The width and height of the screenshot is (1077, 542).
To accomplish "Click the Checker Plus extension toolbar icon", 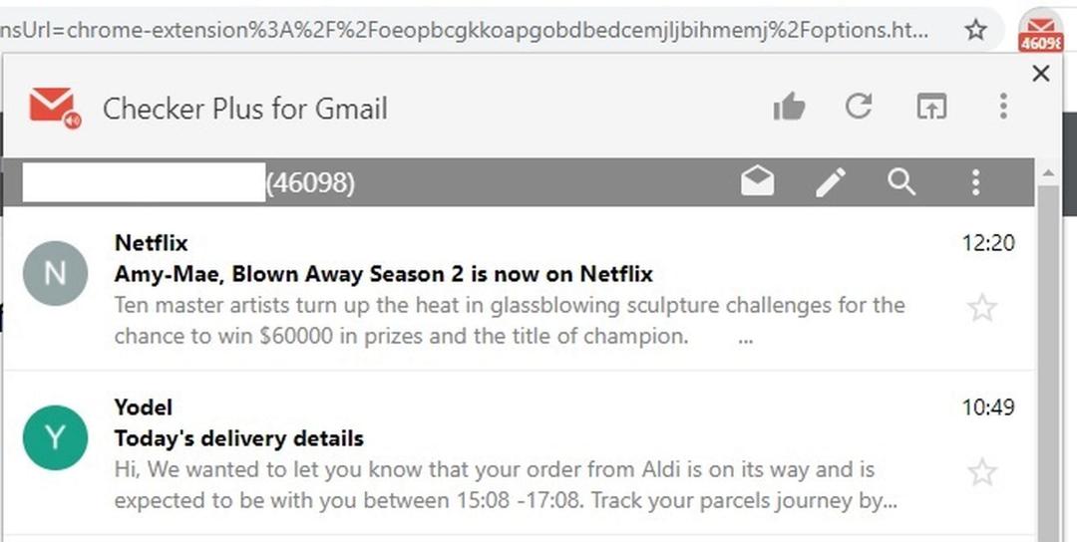I will 1041,32.
